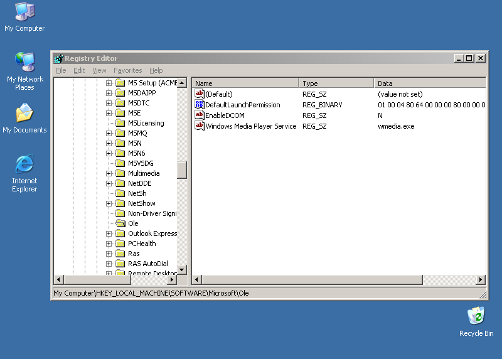Image resolution: width=502 pixels, height=359 pixels.
Task: Click the values pane horizontal scrollbar thumb
Action: pyautogui.click(x=312, y=280)
